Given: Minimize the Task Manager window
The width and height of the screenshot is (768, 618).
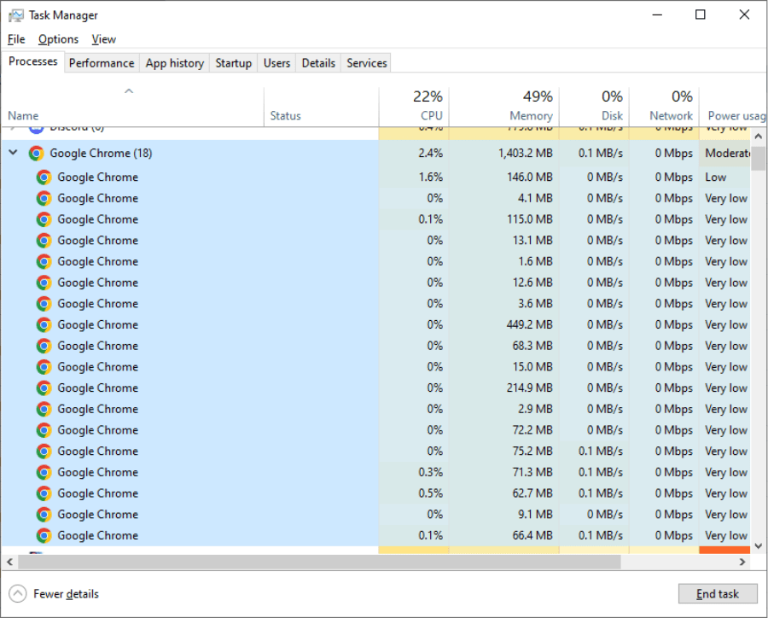Looking at the screenshot, I should click(x=657, y=15).
